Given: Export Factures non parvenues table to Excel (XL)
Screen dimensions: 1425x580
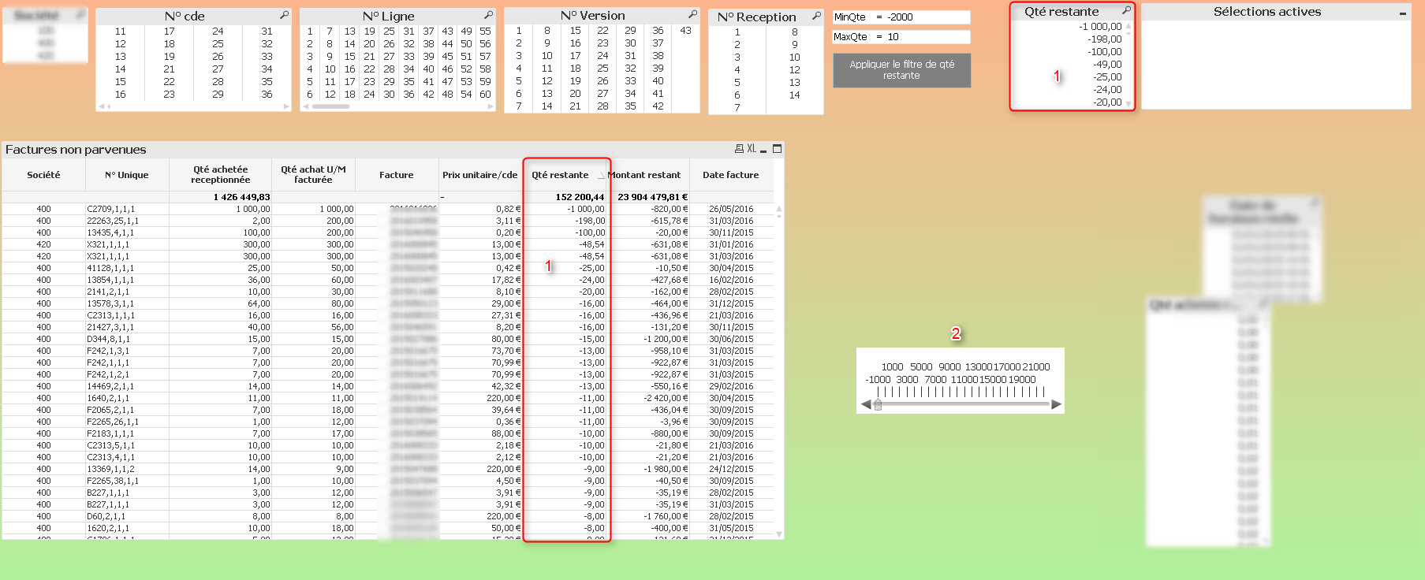Looking at the screenshot, I should tap(751, 148).
